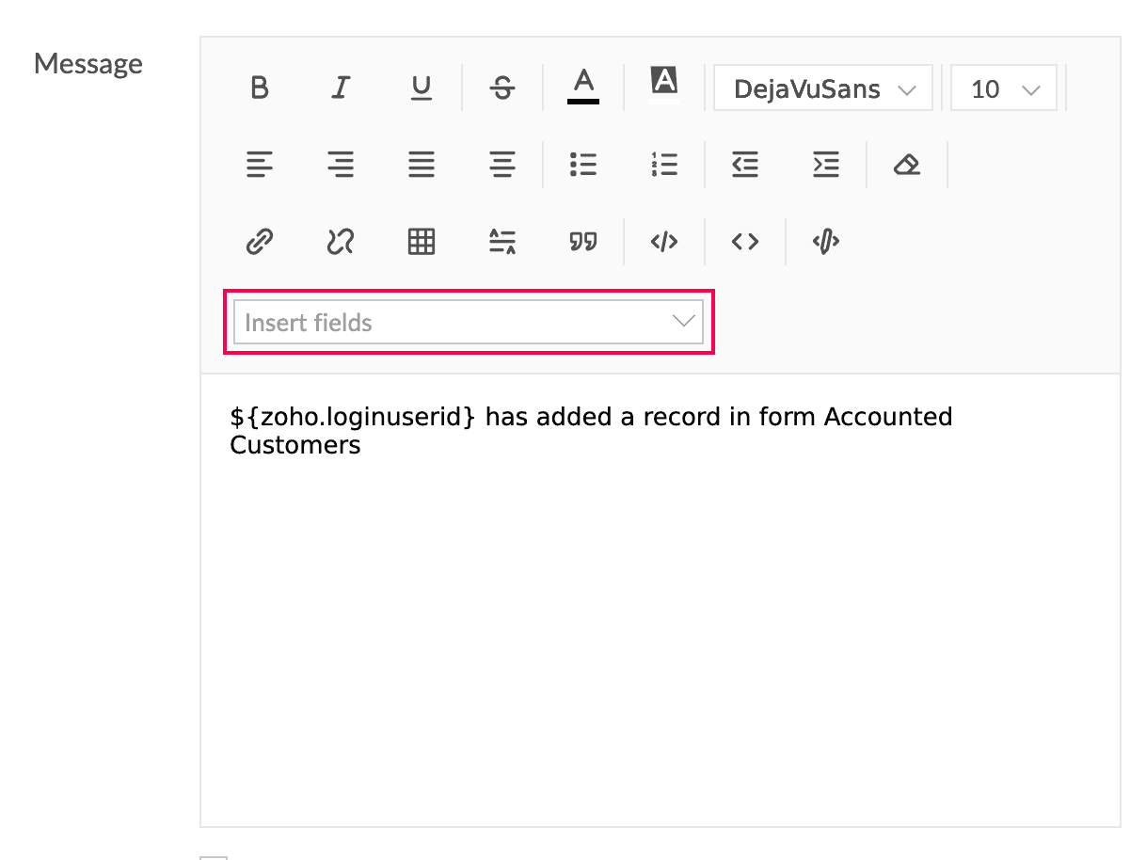Justify the text
The width and height of the screenshot is (1146, 860).
[x=422, y=165]
